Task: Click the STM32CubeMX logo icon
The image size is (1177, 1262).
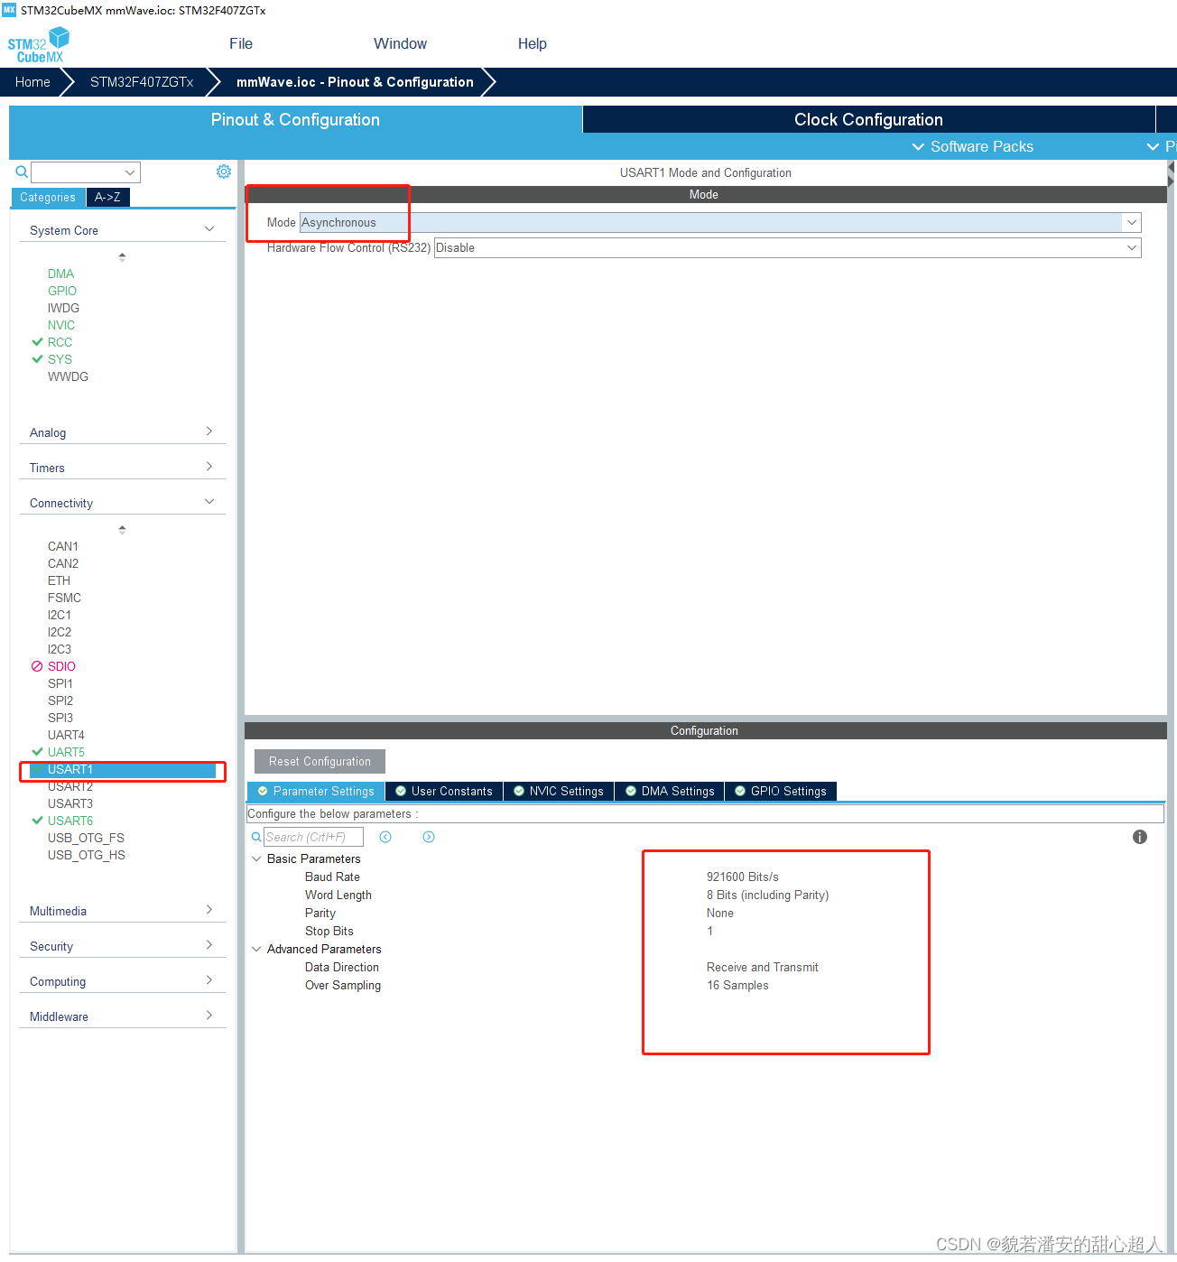Action: [x=39, y=44]
